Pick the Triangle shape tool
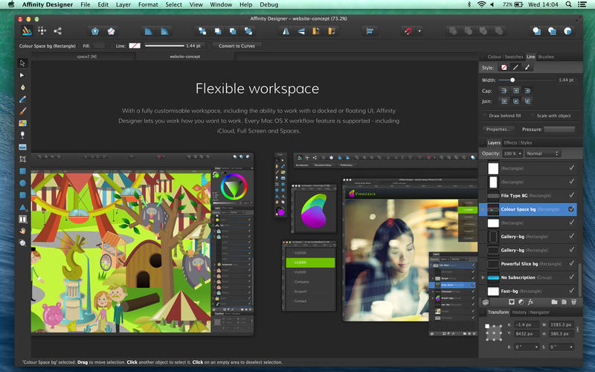The image size is (595, 372). [22, 208]
